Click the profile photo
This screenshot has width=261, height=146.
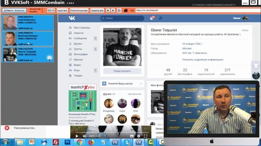tap(122, 47)
